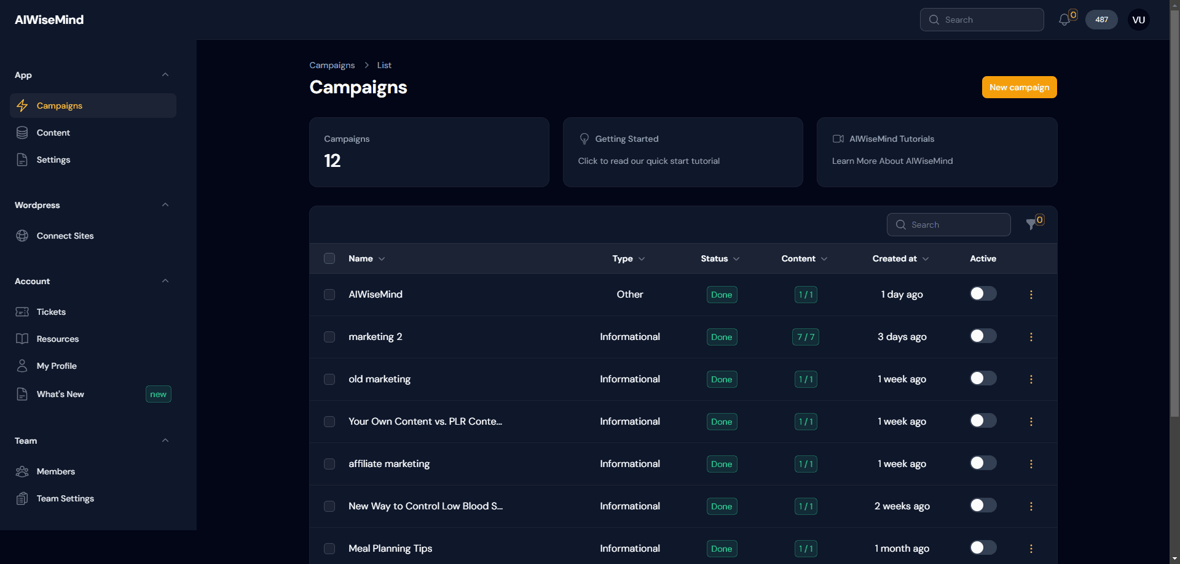1180x564 pixels.
Task: Click the New campaign button
Action: pyautogui.click(x=1019, y=87)
